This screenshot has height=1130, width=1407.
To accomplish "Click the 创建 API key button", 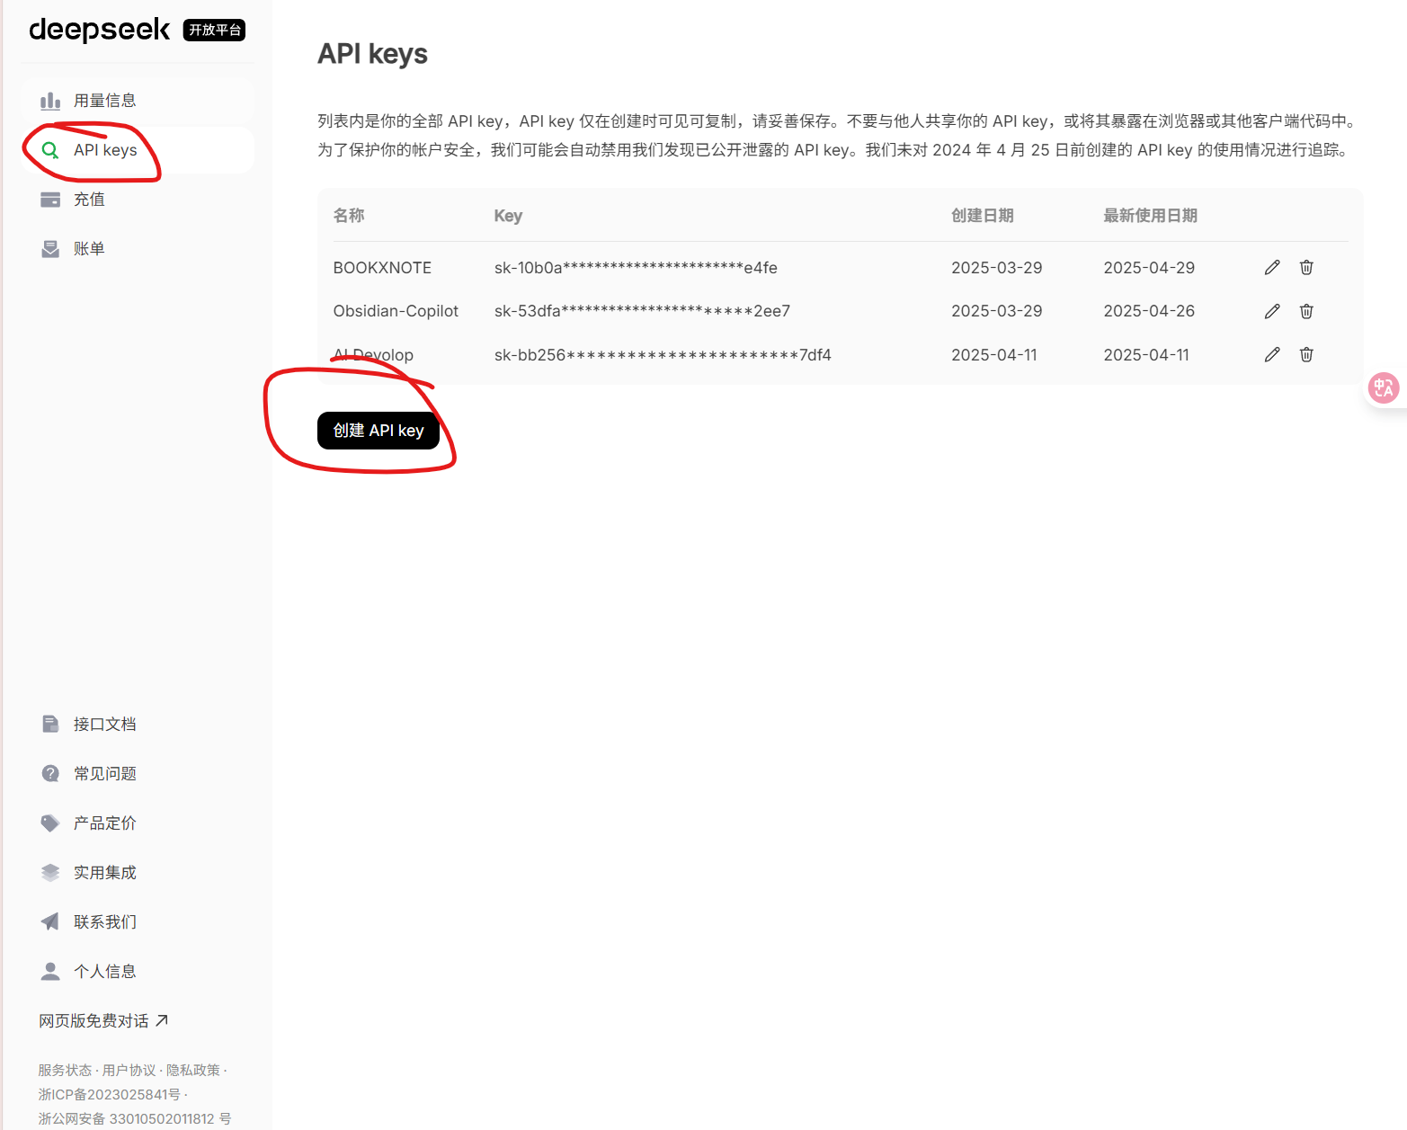I will click(378, 431).
